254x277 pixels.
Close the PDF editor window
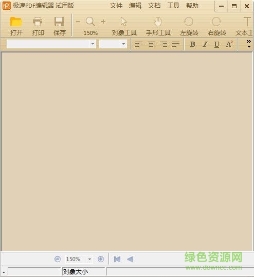coord(247,6)
